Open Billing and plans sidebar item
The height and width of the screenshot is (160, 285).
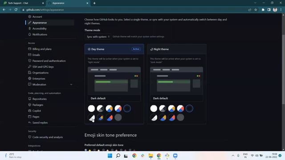pos(42,49)
